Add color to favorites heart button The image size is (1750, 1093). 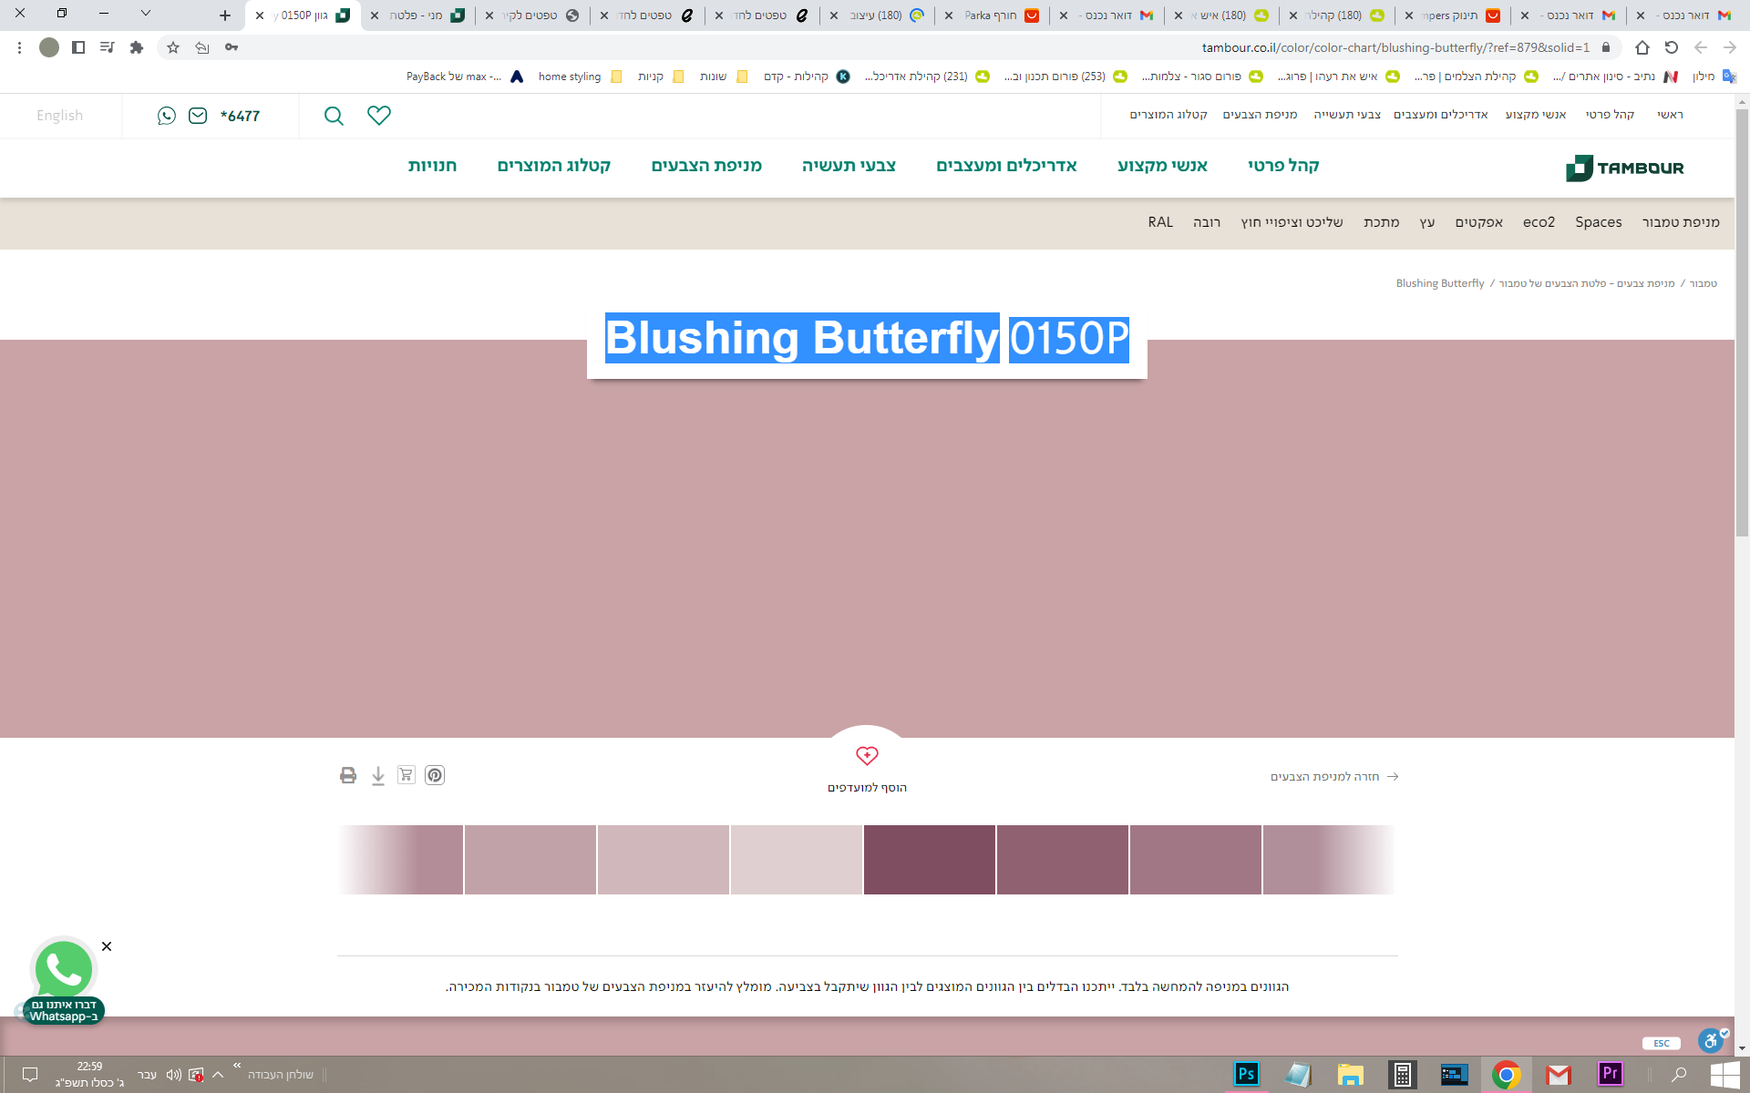point(867,756)
